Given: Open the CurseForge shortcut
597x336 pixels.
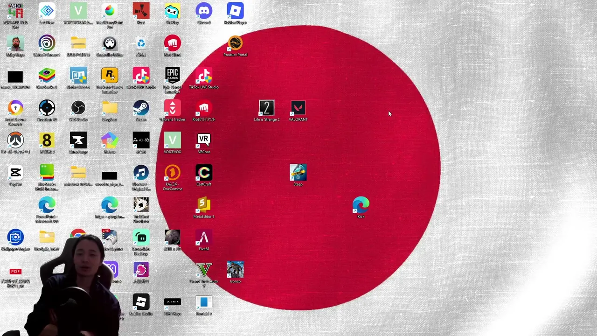Looking at the screenshot, I should tap(78, 140).
